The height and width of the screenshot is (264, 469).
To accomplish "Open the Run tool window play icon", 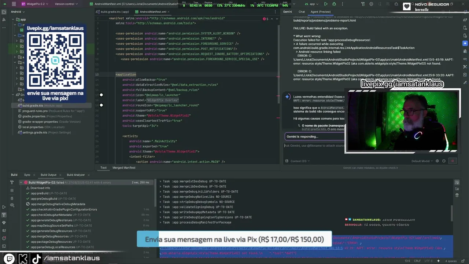I will click(4, 207).
